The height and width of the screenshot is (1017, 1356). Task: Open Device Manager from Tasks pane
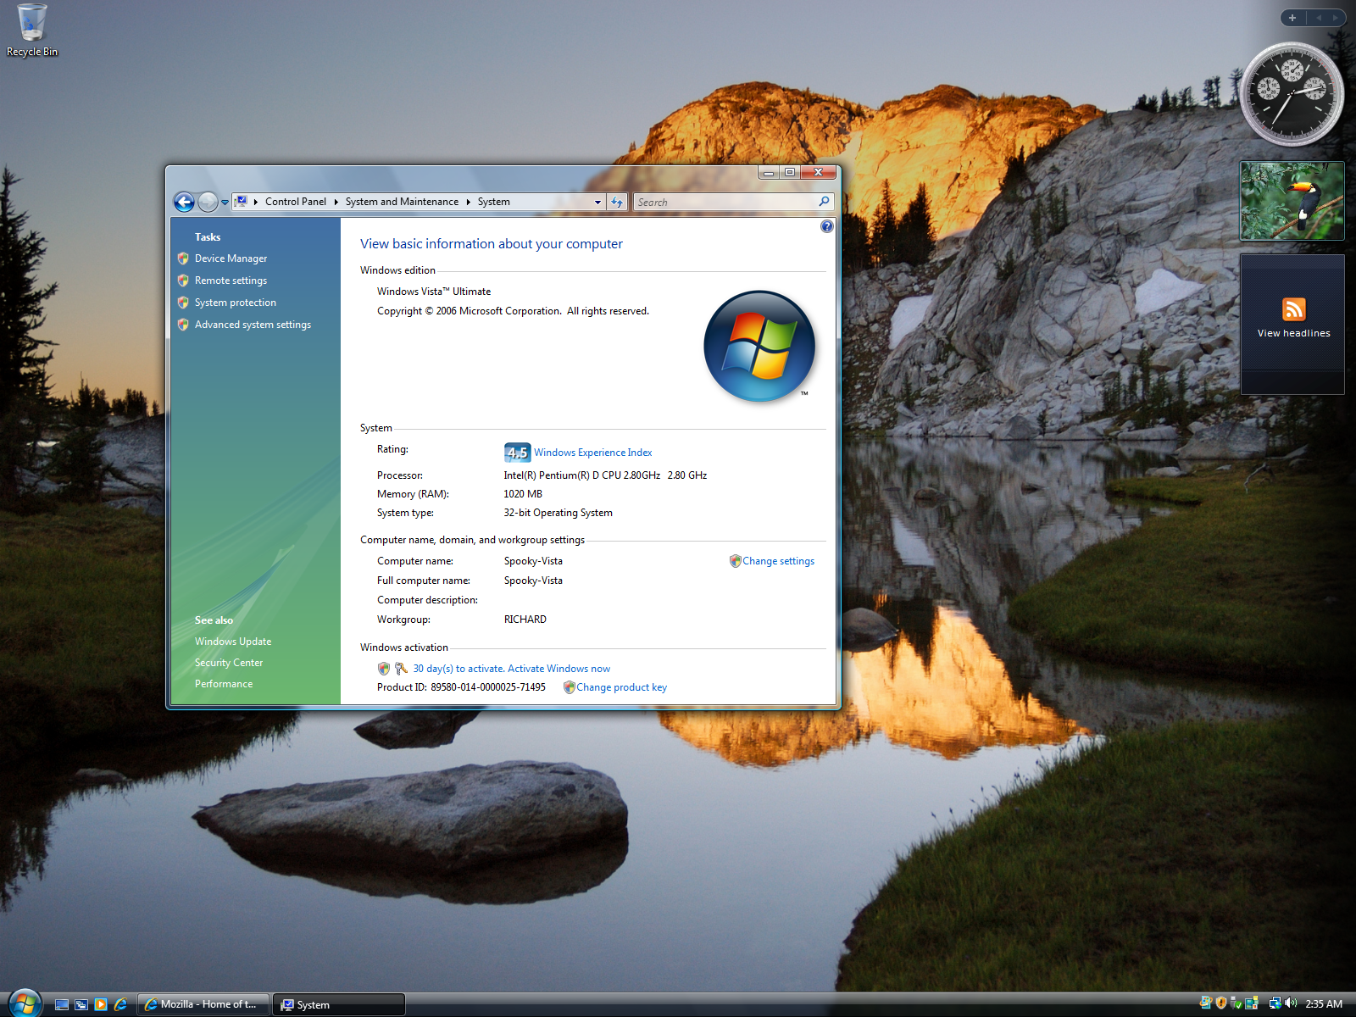click(231, 258)
